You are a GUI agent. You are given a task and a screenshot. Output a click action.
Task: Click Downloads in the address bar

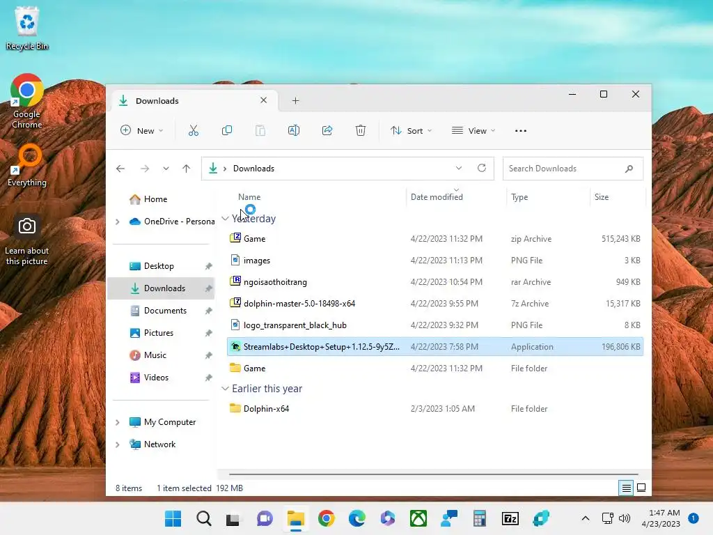(x=253, y=169)
